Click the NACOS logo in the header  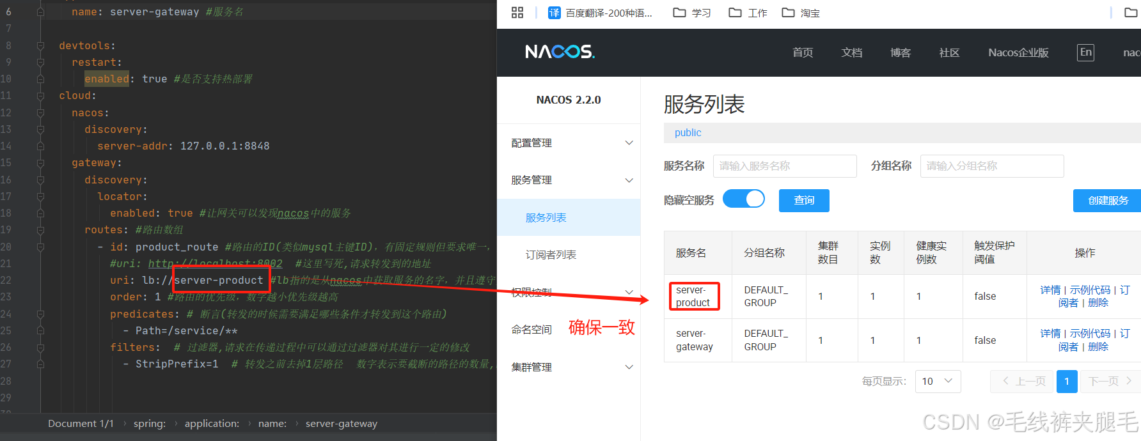560,52
